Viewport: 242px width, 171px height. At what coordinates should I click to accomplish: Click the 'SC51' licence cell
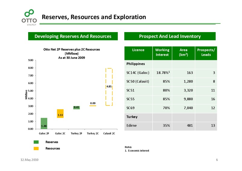(x=138, y=91)
